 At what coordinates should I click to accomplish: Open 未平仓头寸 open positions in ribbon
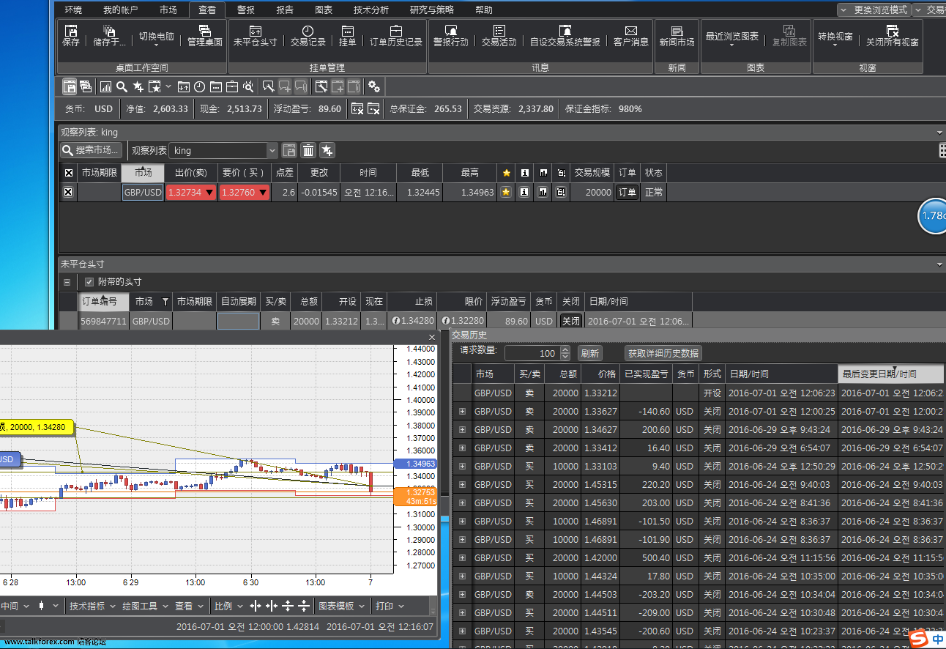coord(255,35)
